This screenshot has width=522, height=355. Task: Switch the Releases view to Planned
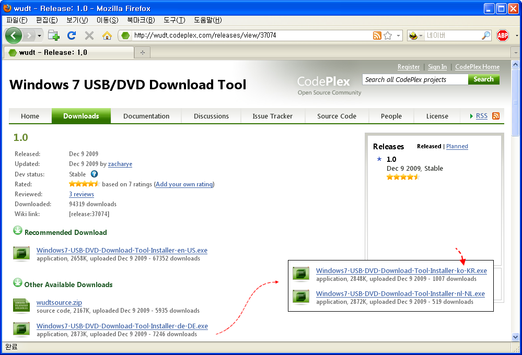[457, 146]
